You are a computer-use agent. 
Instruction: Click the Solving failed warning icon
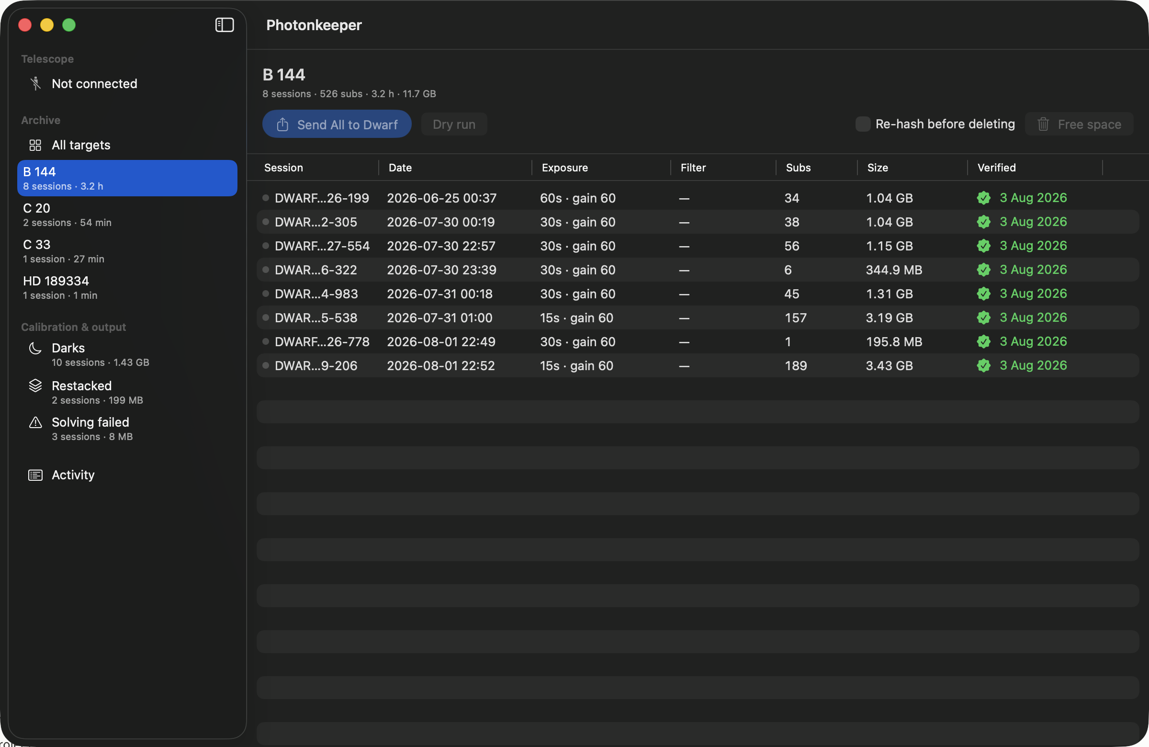[x=35, y=422]
